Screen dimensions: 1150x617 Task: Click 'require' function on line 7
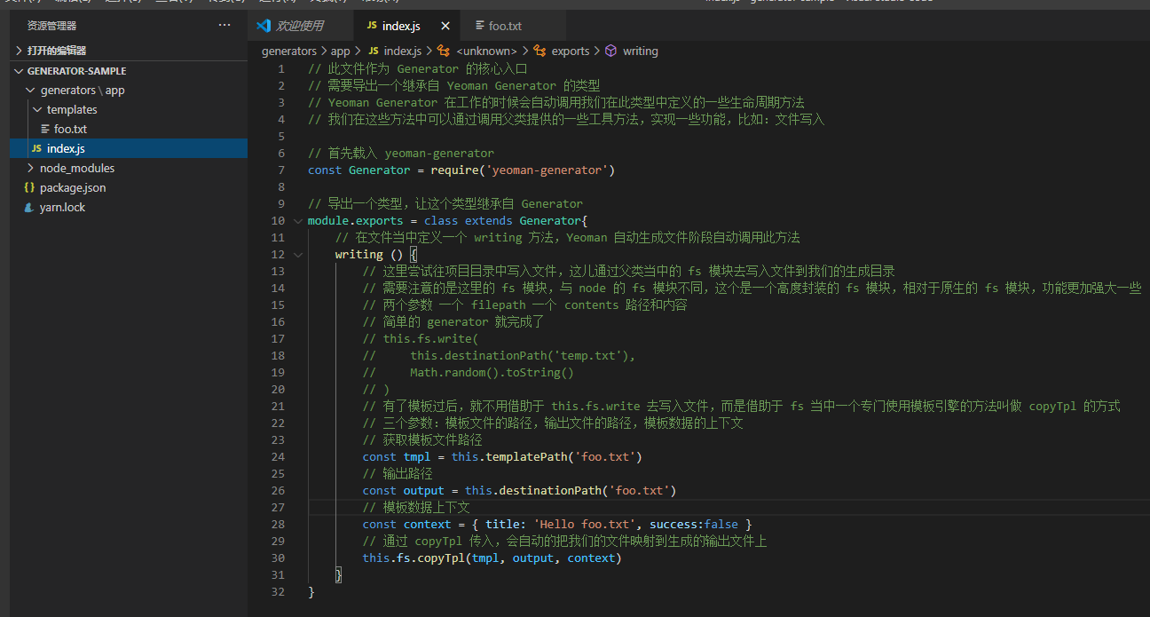tap(455, 170)
